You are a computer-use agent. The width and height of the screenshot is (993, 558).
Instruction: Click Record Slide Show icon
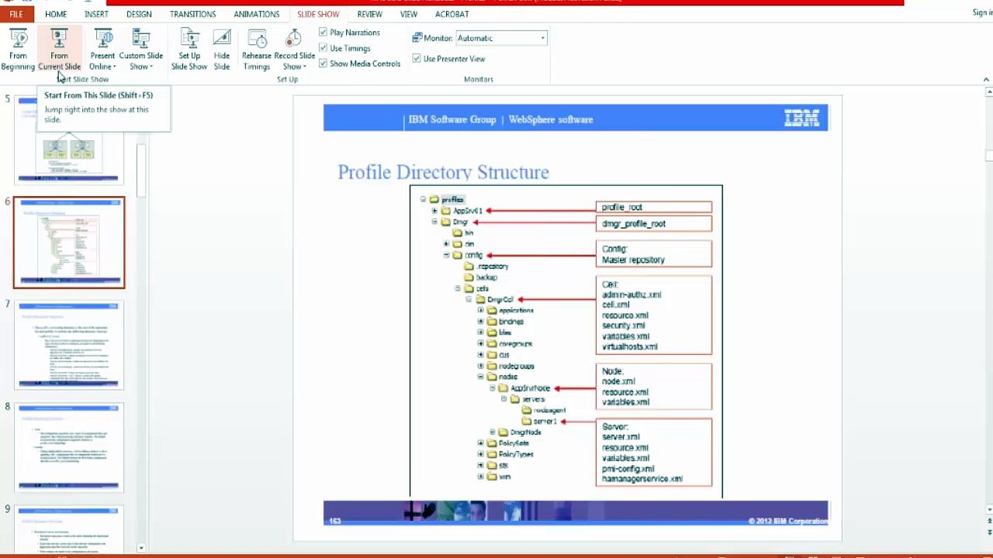point(293,38)
